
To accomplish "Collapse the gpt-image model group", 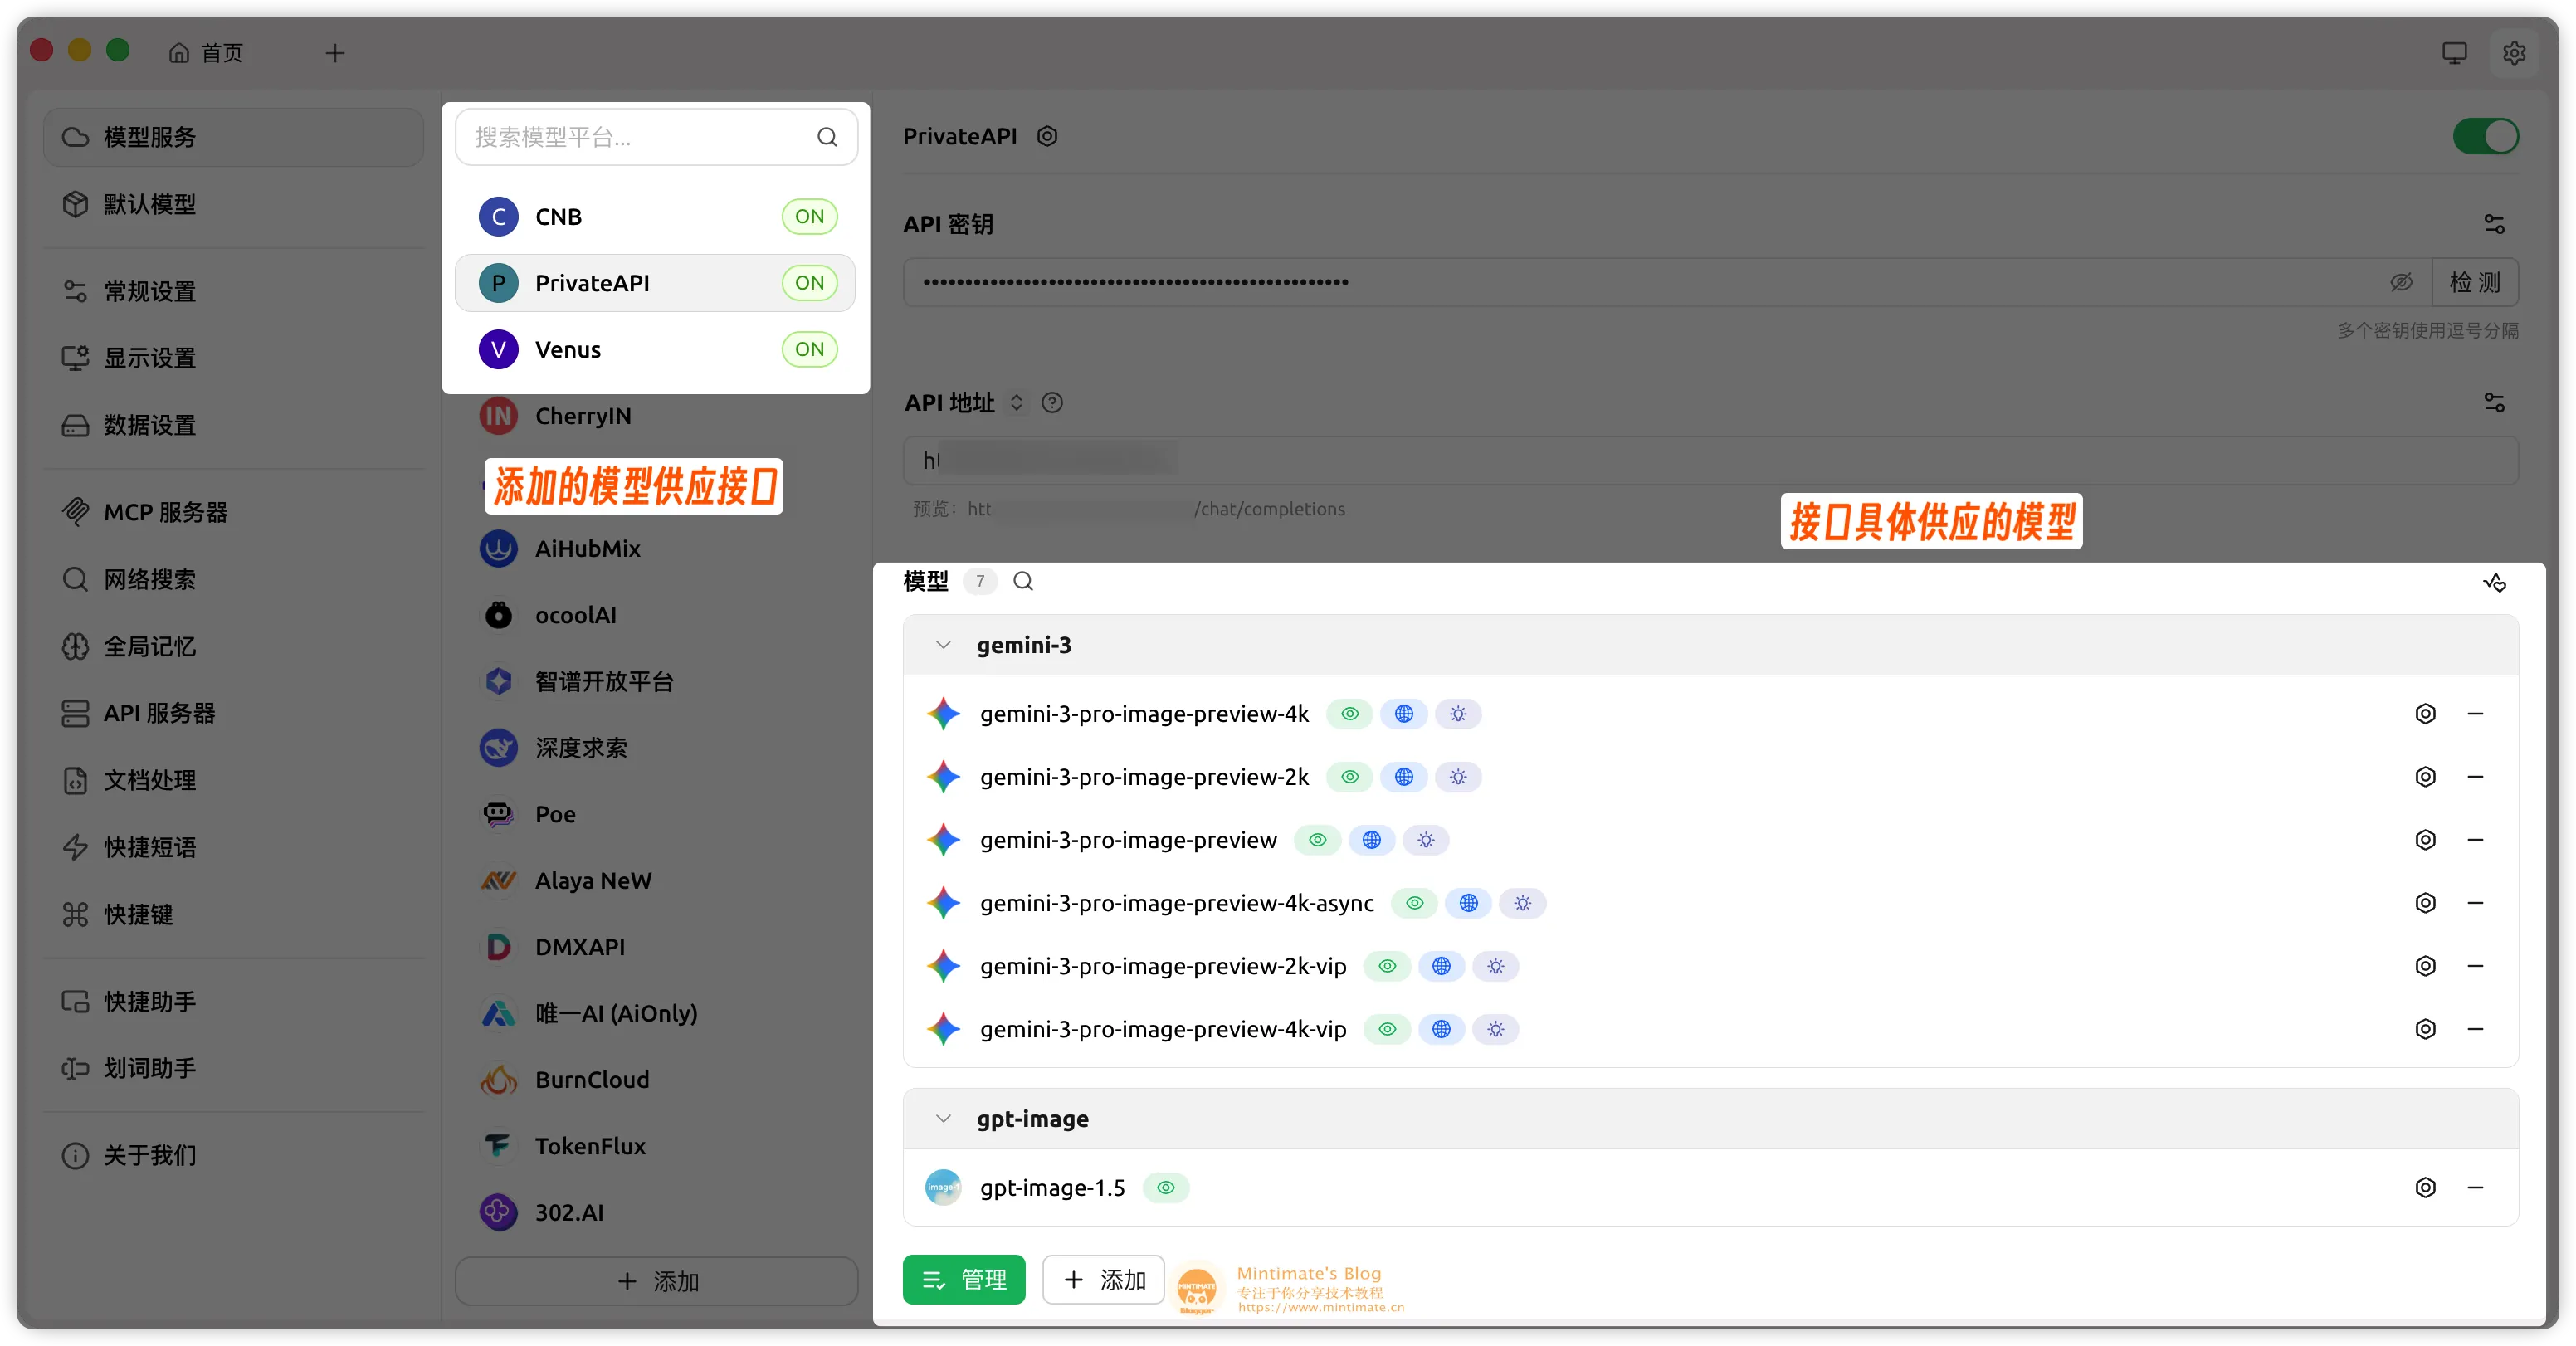I will (x=943, y=1119).
